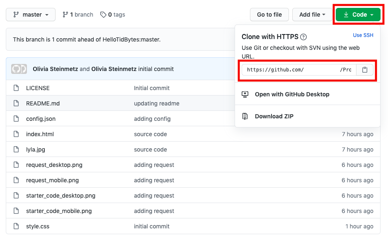
Task: Click the file icon next to LICENSE
Action: pyautogui.click(x=16, y=88)
